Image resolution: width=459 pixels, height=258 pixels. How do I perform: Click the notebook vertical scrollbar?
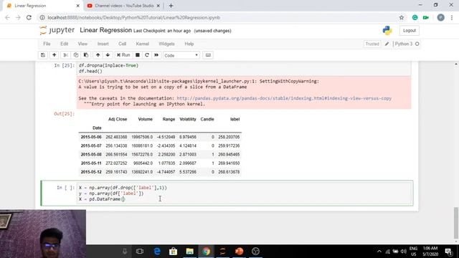456,223
